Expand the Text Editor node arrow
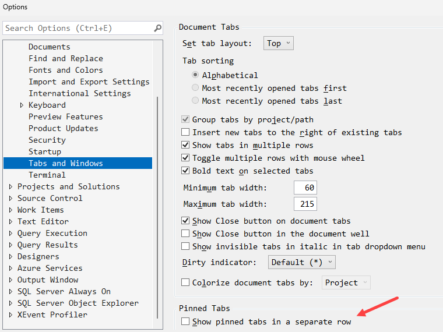This screenshot has width=443, height=332. (10, 222)
